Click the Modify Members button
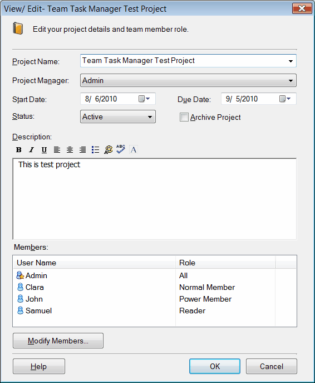The width and height of the screenshot is (315, 383). (x=58, y=341)
